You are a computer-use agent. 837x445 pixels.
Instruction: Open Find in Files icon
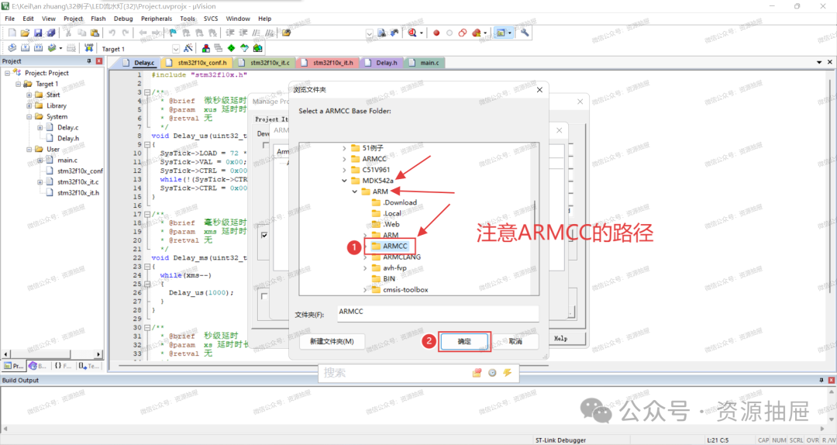(x=287, y=33)
